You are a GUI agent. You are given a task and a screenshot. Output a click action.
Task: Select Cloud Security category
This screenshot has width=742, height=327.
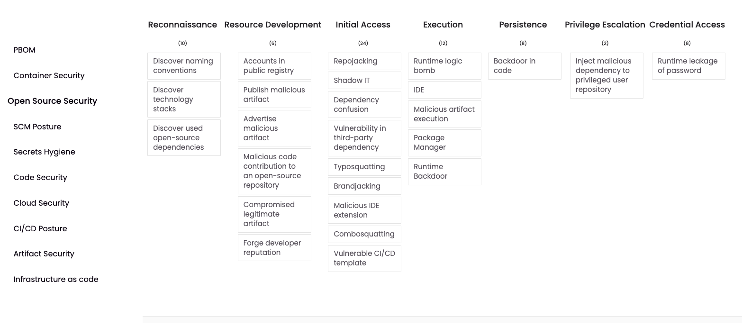[41, 203]
